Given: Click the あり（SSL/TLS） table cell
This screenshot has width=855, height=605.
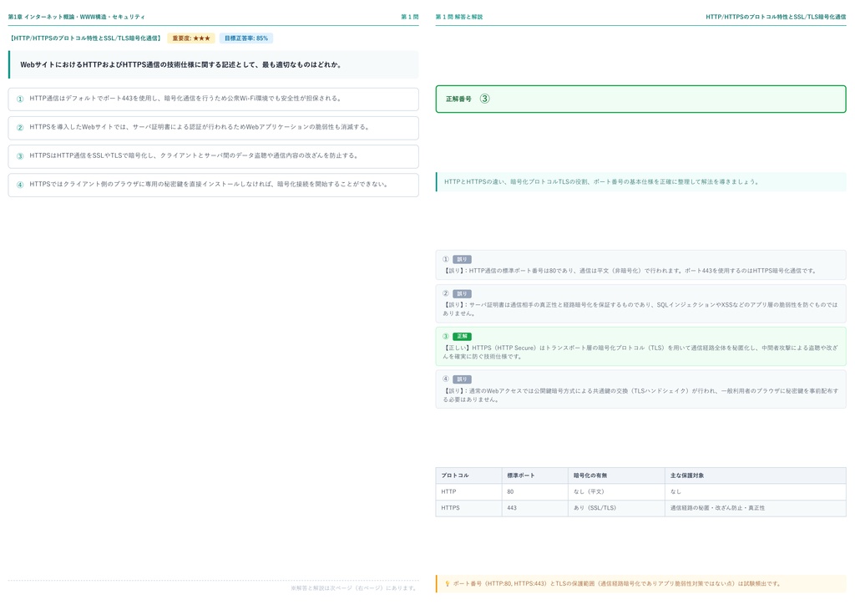Looking at the screenshot, I should point(616,508).
